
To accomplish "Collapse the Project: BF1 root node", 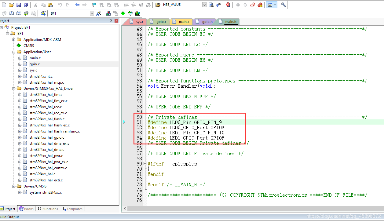I will point(2,27).
